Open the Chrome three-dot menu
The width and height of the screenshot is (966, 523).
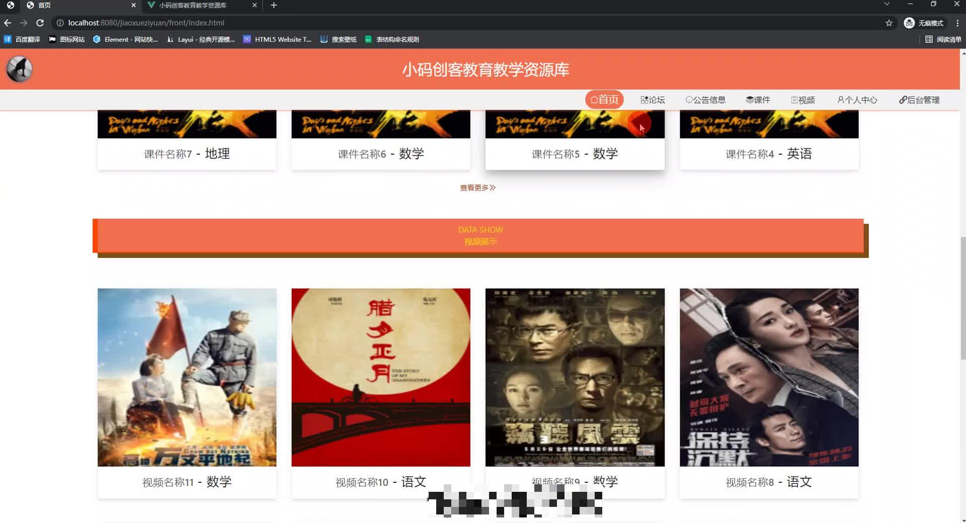click(957, 23)
